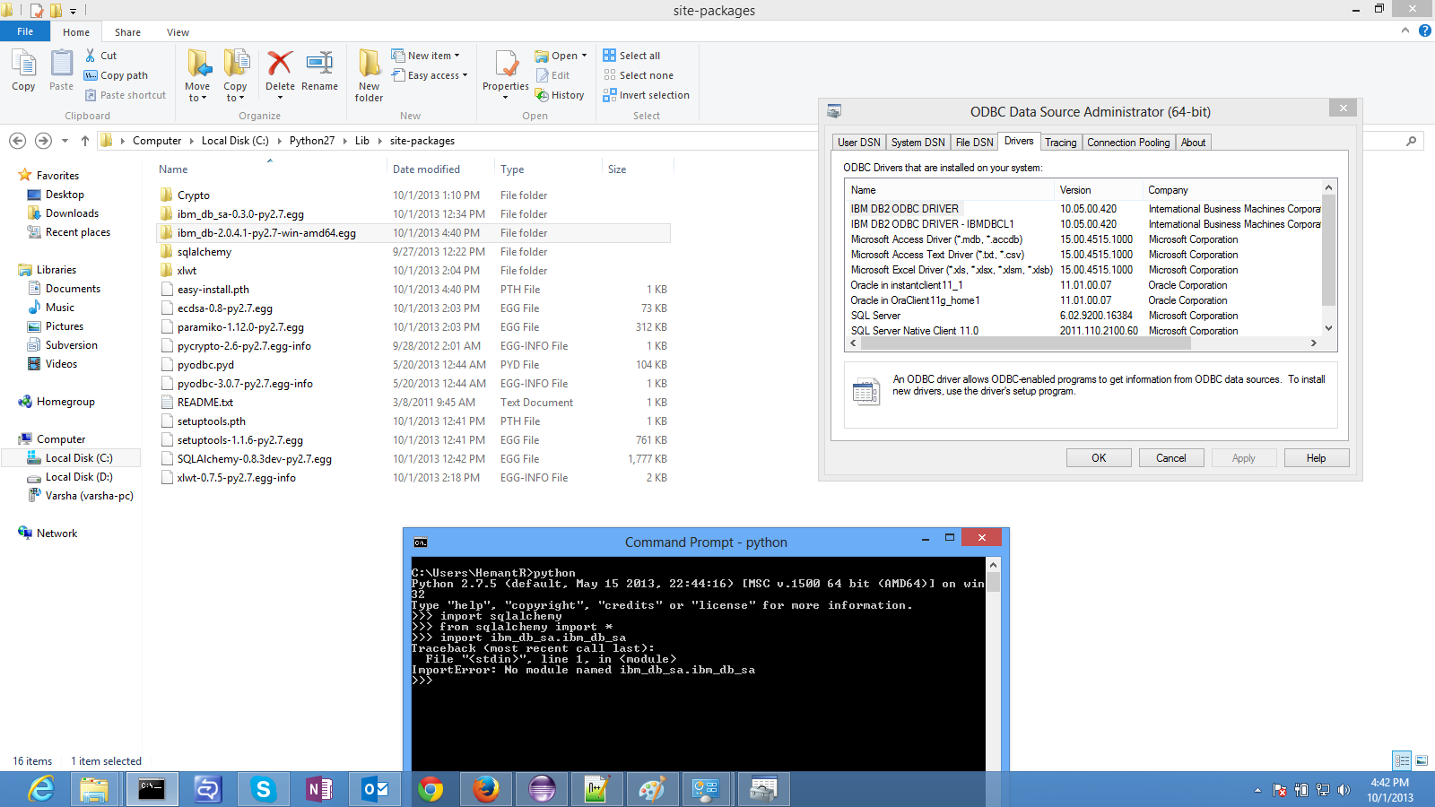This screenshot has width=1435, height=807.
Task: Open Firefox from the taskbar
Action: [486, 789]
